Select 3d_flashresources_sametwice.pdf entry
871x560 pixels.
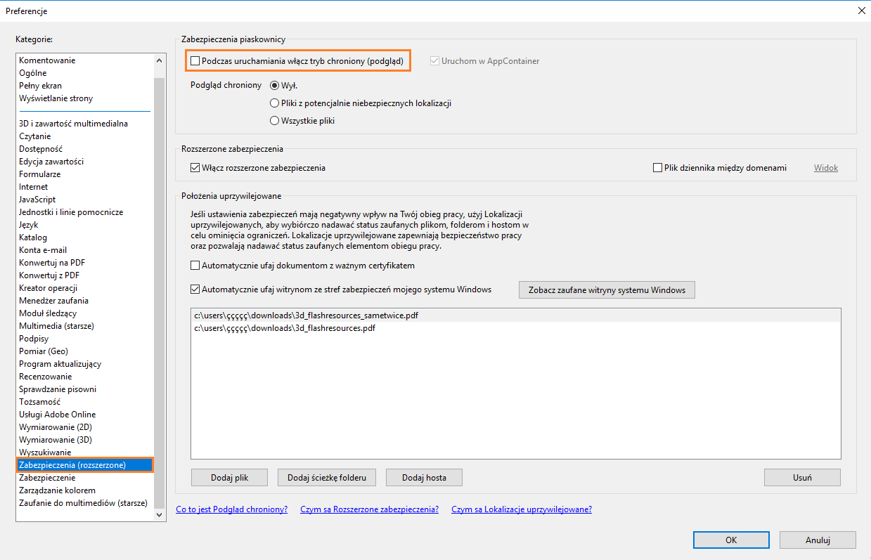[x=516, y=315]
